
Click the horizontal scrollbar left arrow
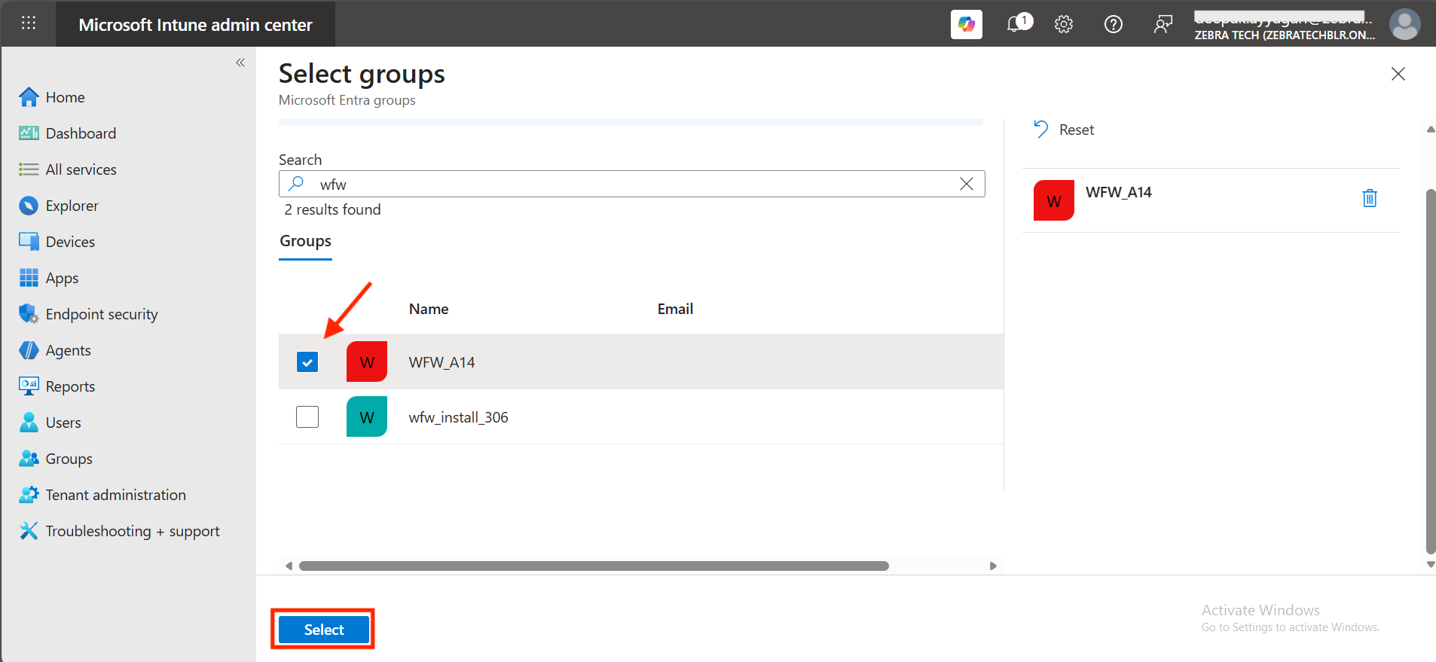click(289, 566)
